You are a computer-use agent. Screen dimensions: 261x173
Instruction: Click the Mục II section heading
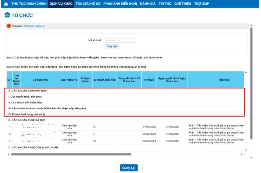(76, 67)
